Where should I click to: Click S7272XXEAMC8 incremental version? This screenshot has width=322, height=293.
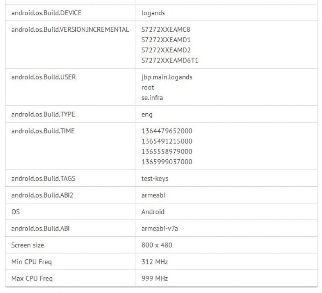pos(166,29)
